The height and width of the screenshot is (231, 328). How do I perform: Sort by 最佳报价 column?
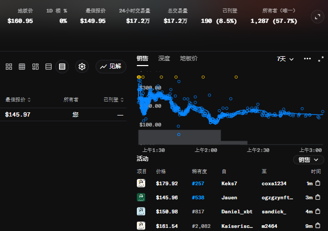point(18,100)
